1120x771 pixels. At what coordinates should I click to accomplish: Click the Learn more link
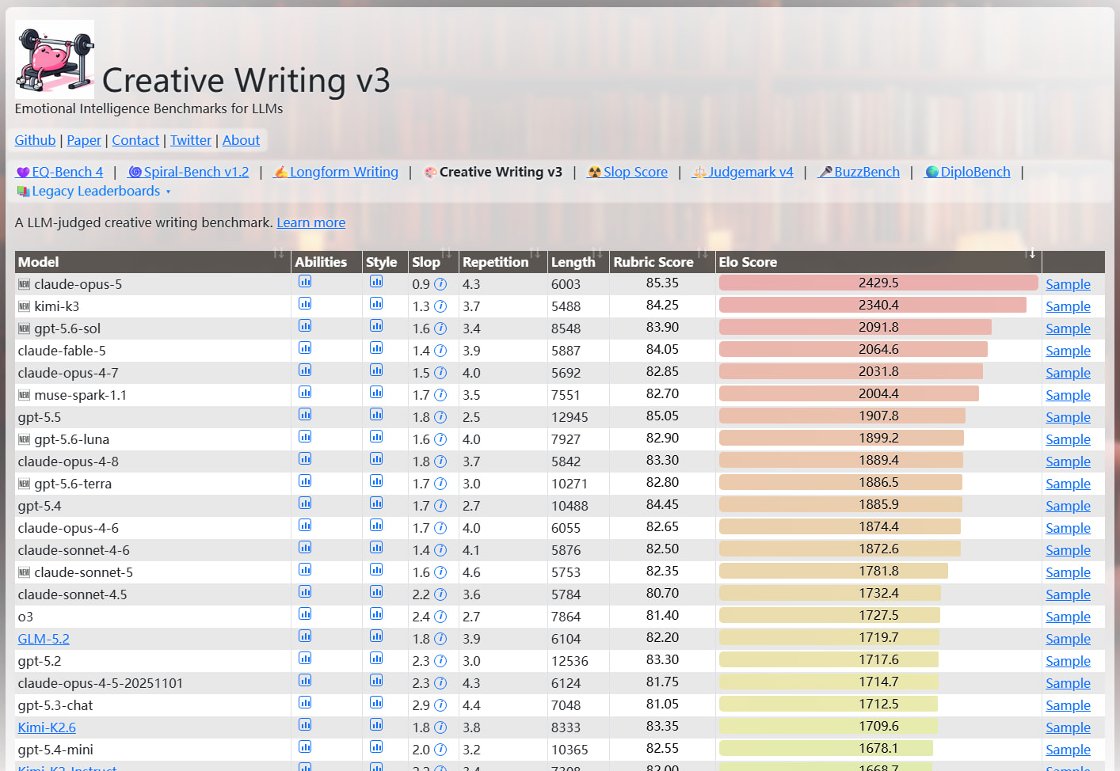pyautogui.click(x=311, y=222)
